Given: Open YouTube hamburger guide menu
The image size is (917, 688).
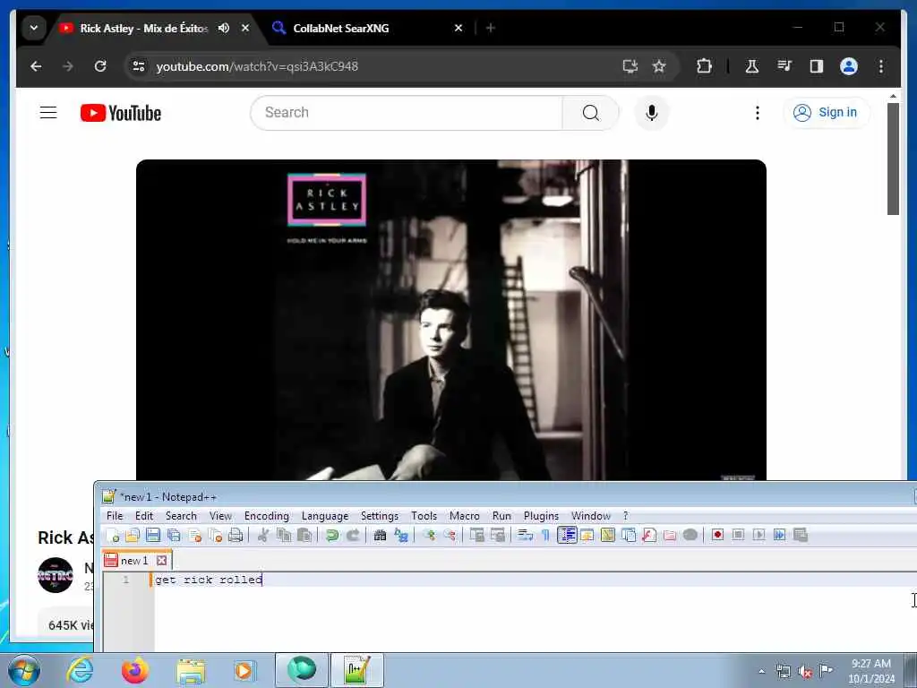Looking at the screenshot, I should pos(48,112).
